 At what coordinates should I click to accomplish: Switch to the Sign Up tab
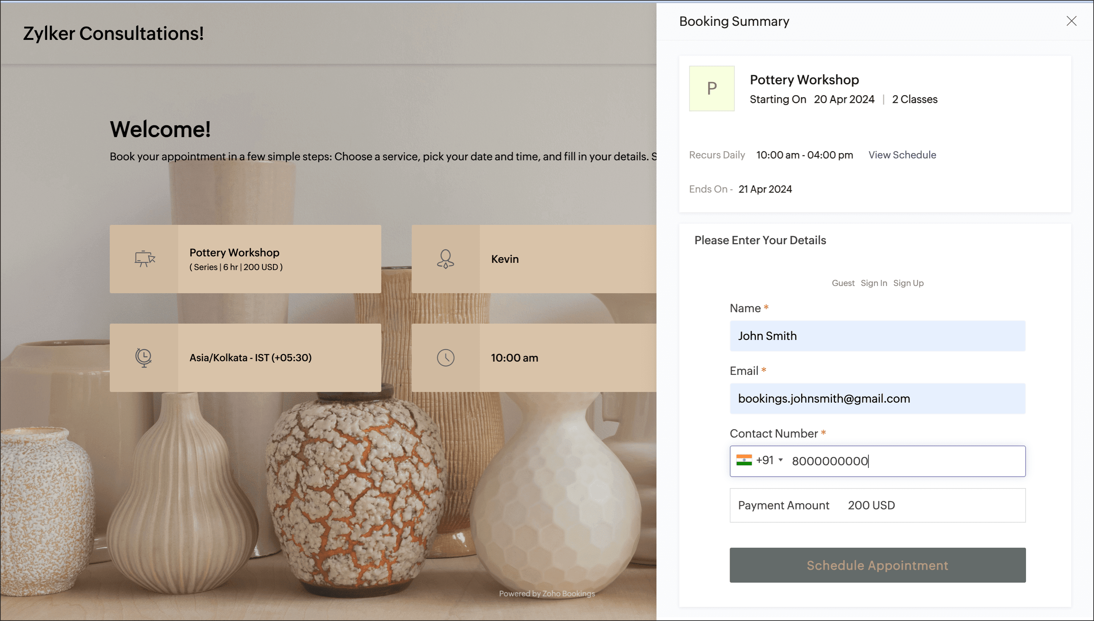tap(908, 283)
